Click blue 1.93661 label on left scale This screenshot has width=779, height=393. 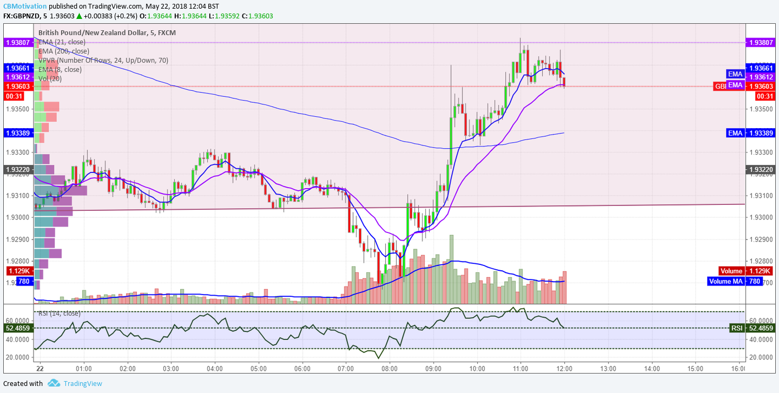(18, 68)
